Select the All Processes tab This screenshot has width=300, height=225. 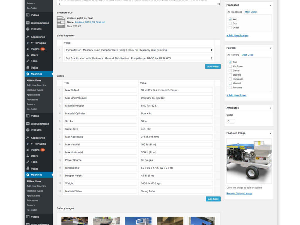click(235, 12)
